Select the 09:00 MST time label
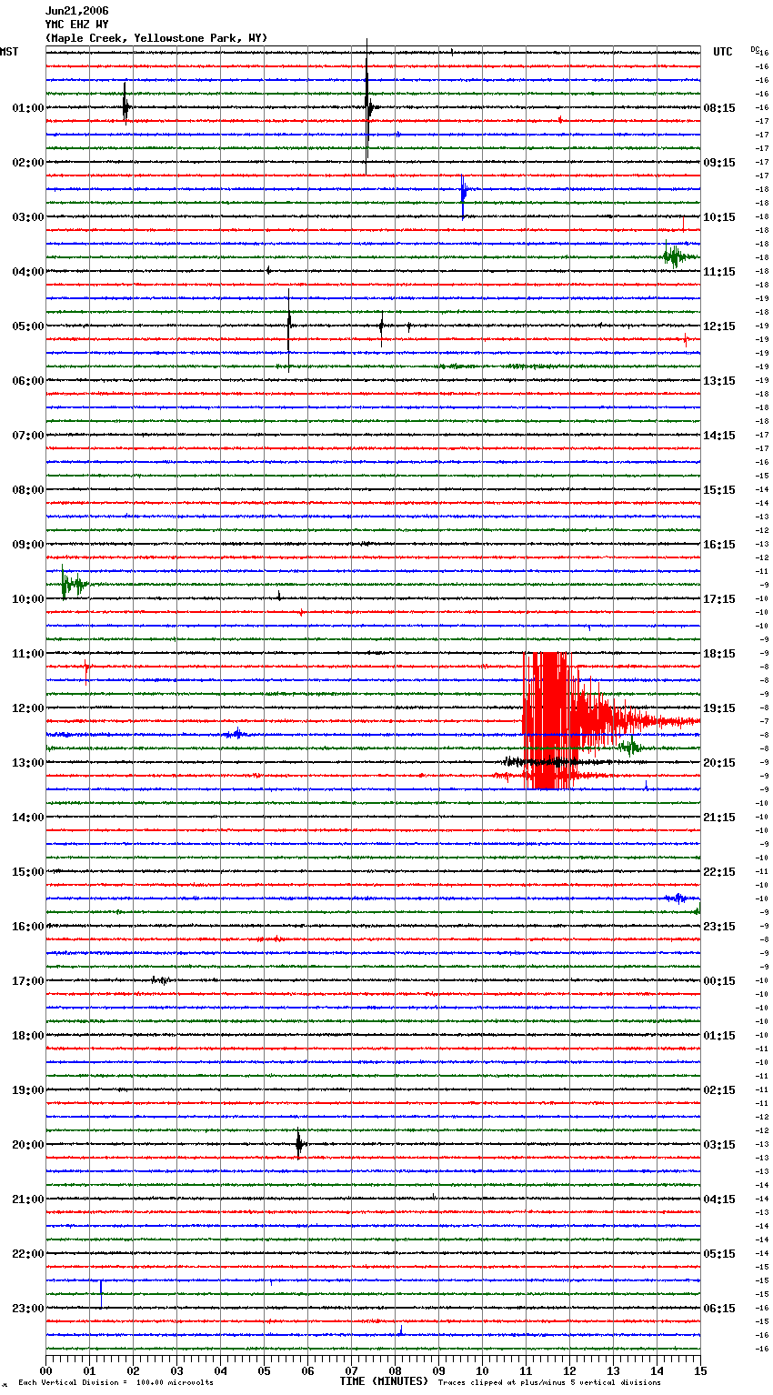Viewport: 773px width, 1395px height. tap(28, 545)
